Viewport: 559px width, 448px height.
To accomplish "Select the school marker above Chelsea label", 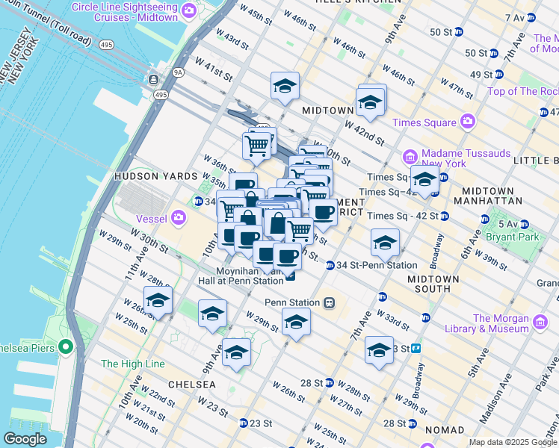I will pos(236,355).
